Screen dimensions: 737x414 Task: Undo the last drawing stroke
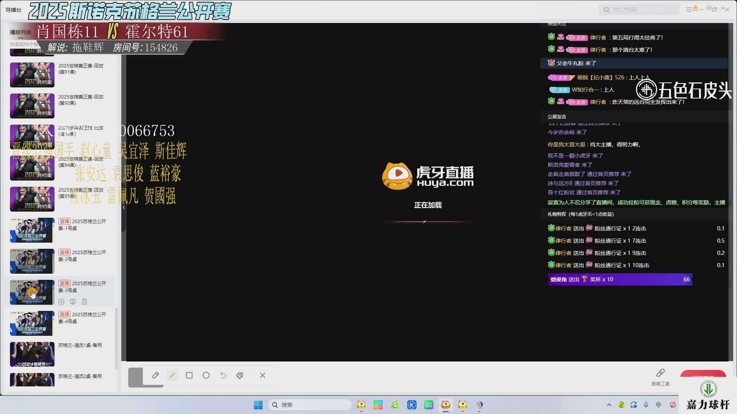click(x=223, y=375)
